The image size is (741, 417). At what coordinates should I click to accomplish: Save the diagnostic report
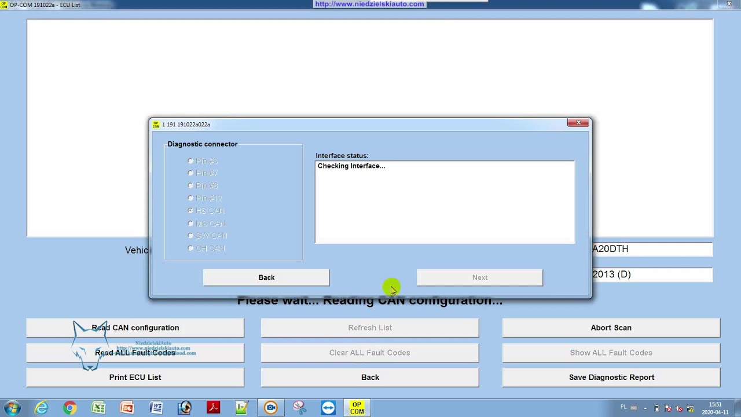pyautogui.click(x=611, y=378)
